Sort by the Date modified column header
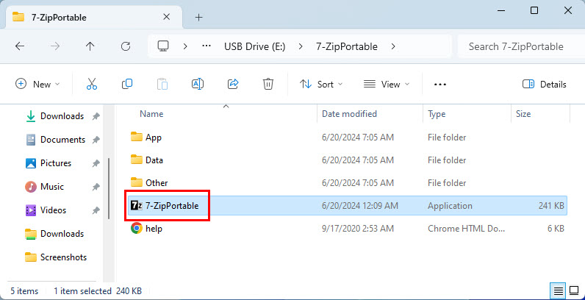Viewport: 585px width, 300px height. tap(349, 114)
